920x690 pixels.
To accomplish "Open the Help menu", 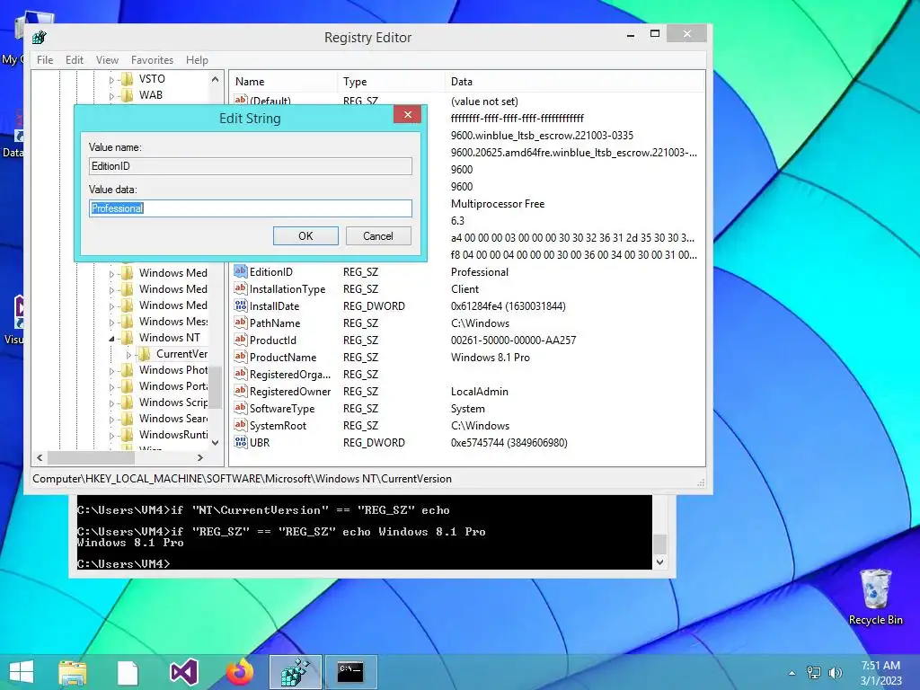I will pyautogui.click(x=197, y=60).
